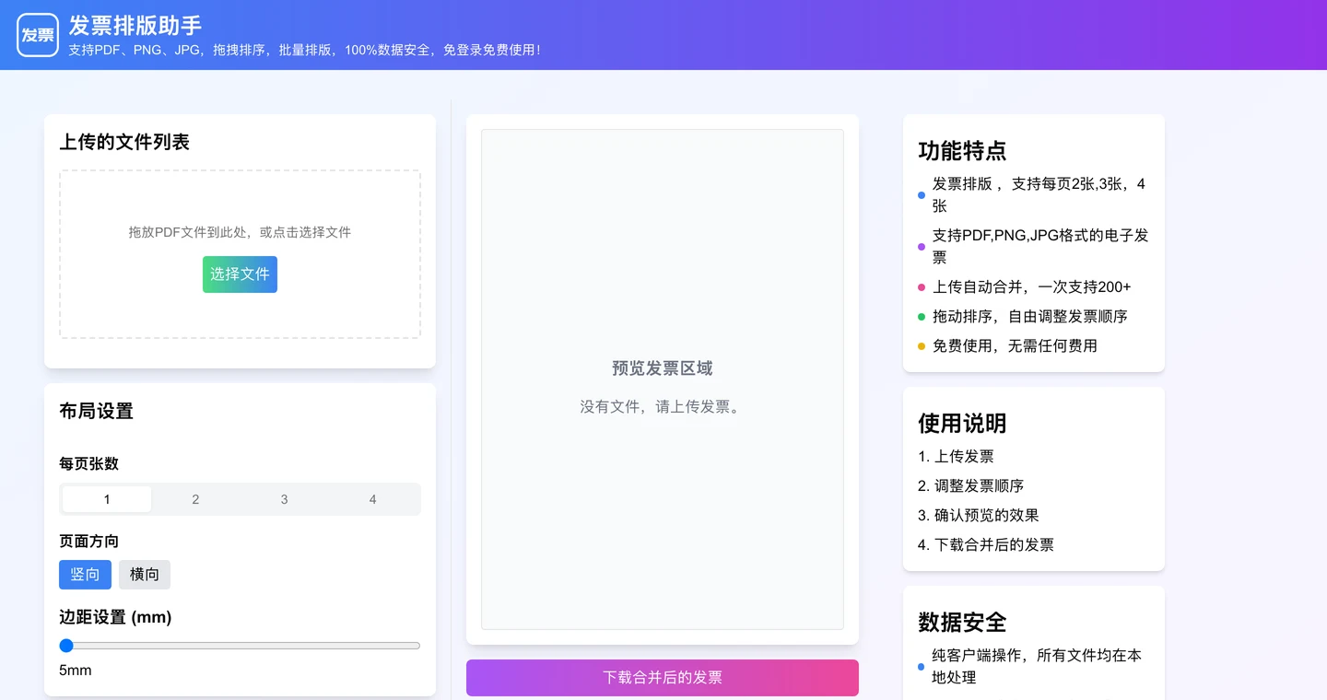
Task: Click the 每页张数 label
Action: pyautogui.click(x=88, y=464)
